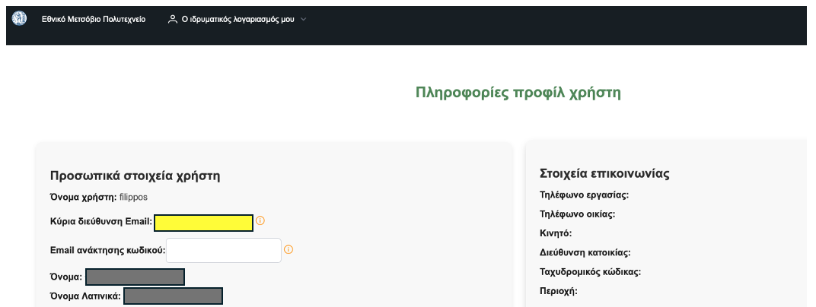The width and height of the screenshot is (816, 307).
Task: Go to Εθνικό Μετσόβιο Πολυτεχνείο home link
Action: (x=93, y=19)
